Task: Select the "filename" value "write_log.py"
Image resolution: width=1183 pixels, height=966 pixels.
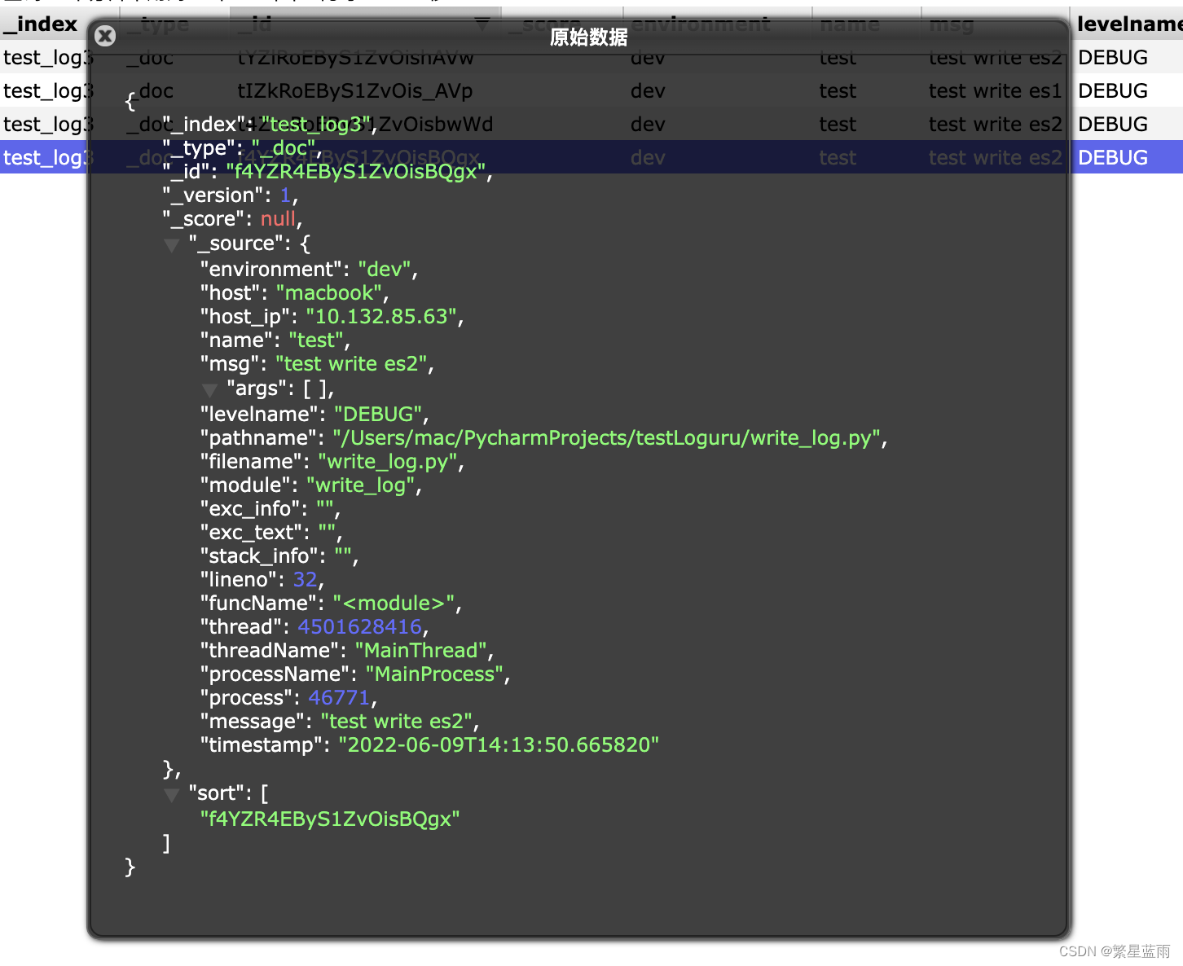Action: (x=388, y=462)
